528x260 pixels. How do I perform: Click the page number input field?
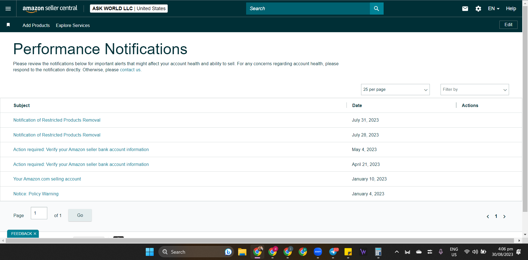click(x=39, y=213)
